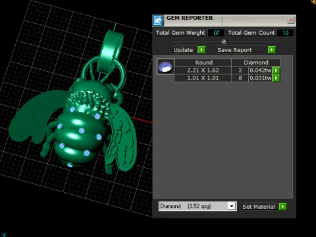Click the 0.031tw weight cell
Image resolution: width=316 pixels, height=237 pixels.
(261, 78)
